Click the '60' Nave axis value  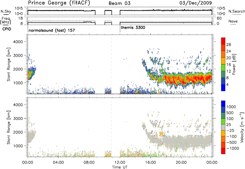coord(219,18)
